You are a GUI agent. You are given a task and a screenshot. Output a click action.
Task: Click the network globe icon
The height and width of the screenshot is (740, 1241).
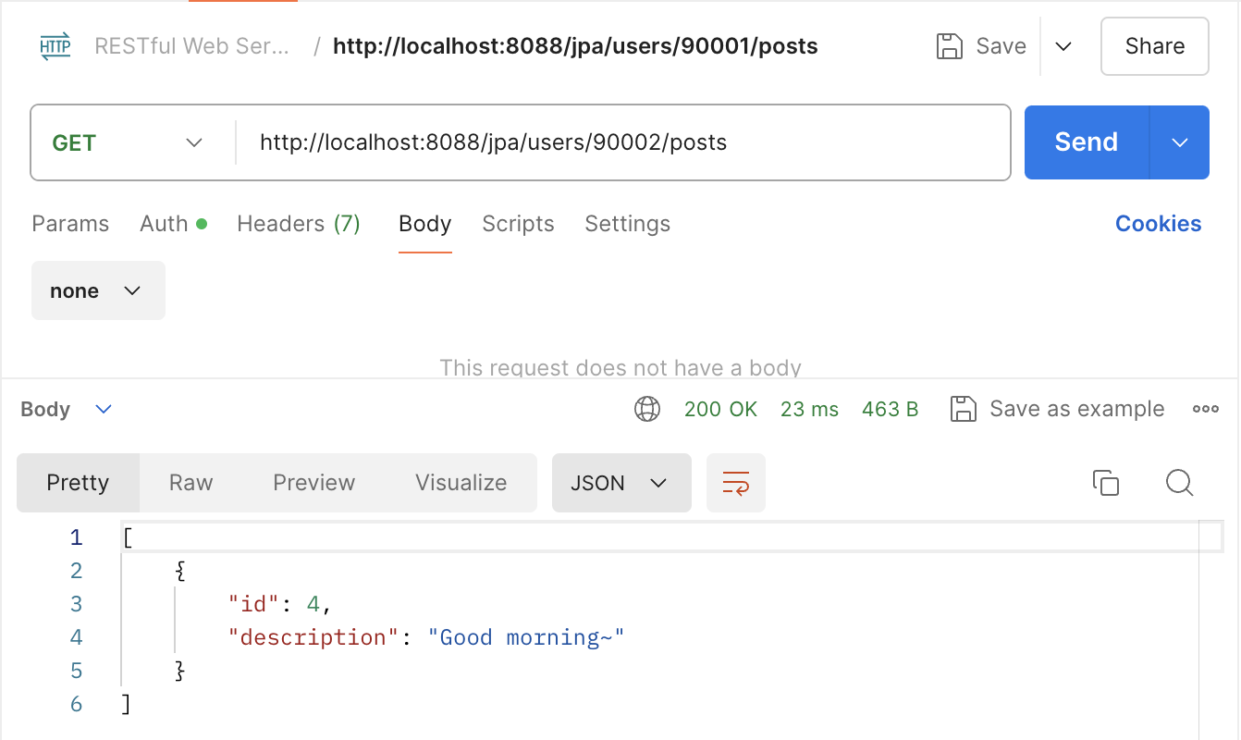[x=647, y=409]
